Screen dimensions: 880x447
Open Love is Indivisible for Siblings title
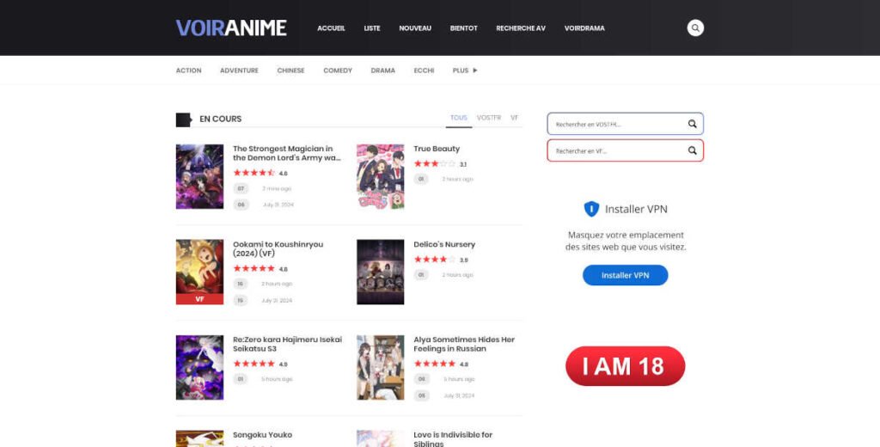pos(453,439)
